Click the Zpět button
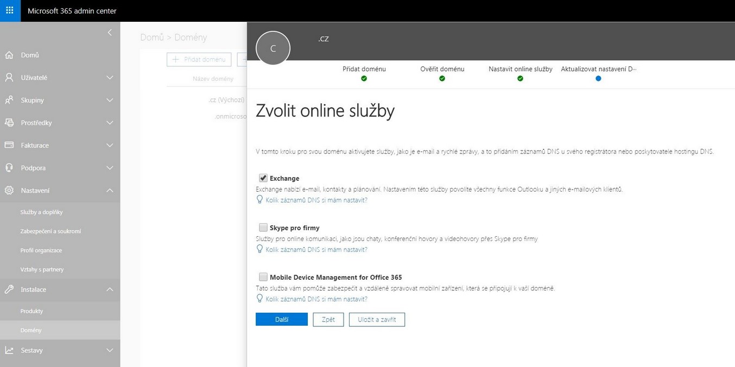The image size is (735, 367). click(x=328, y=320)
